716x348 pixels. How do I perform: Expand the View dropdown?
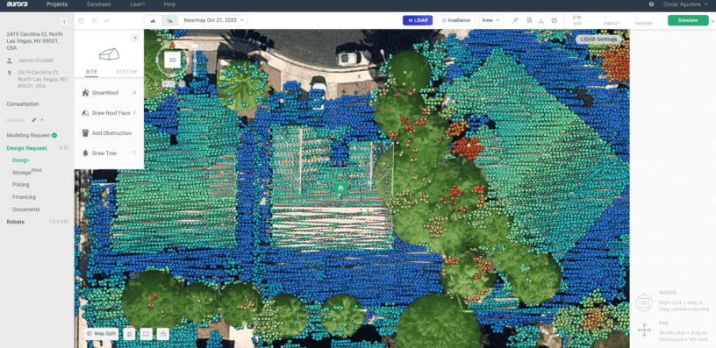pyautogui.click(x=490, y=20)
